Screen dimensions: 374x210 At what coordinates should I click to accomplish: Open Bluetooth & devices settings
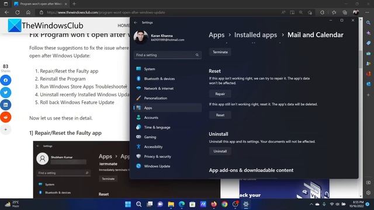[168, 79]
